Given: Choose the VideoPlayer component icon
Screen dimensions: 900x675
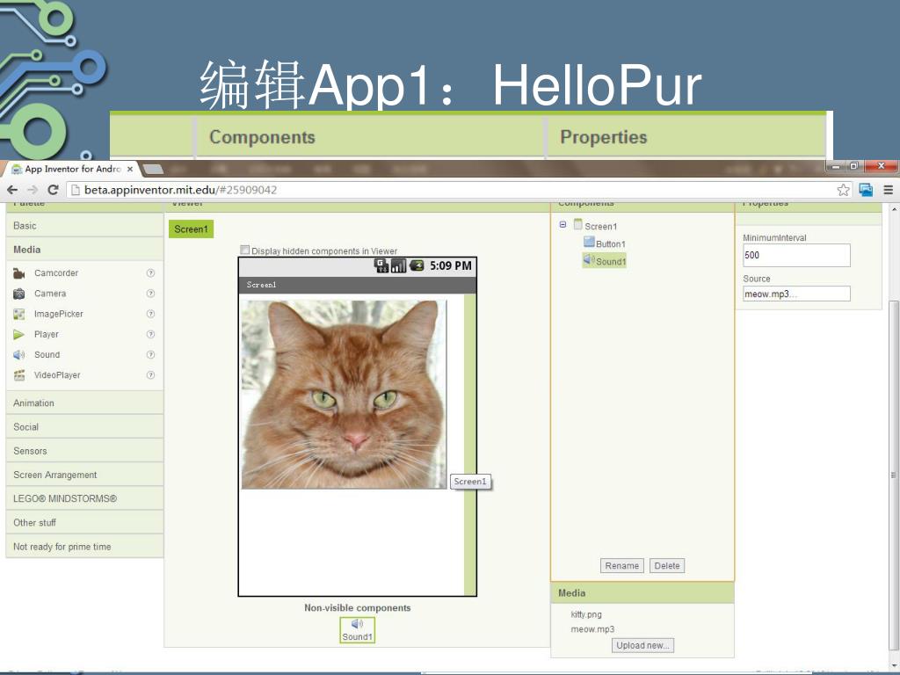Looking at the screenshot, I should coord(19,375).
